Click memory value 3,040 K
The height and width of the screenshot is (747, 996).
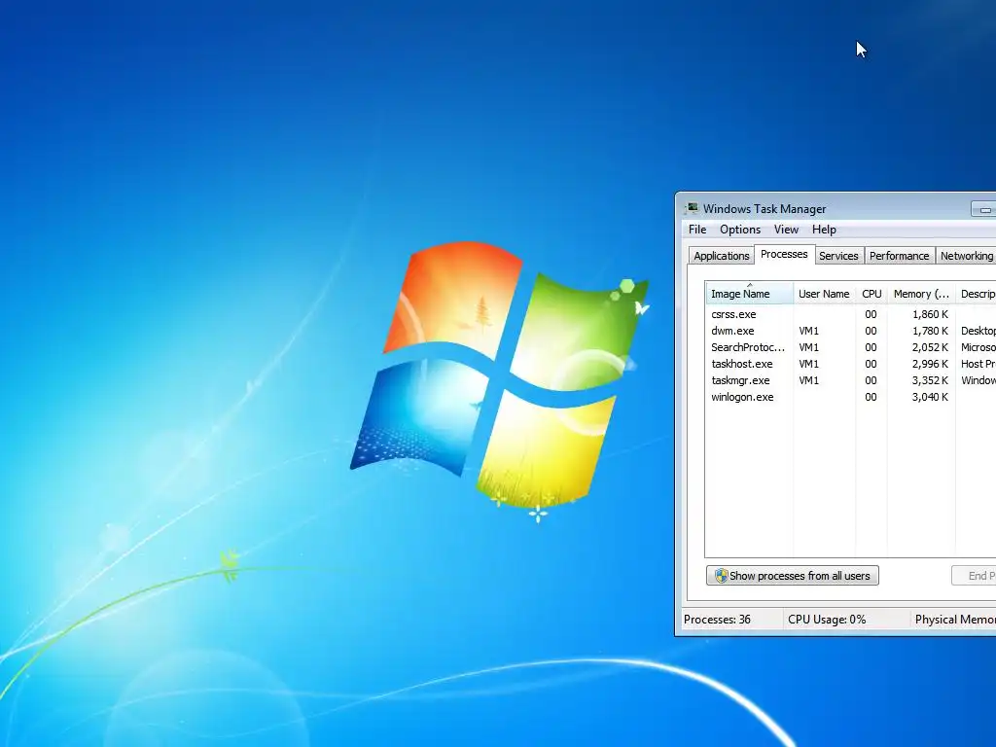tap(930, 397)
